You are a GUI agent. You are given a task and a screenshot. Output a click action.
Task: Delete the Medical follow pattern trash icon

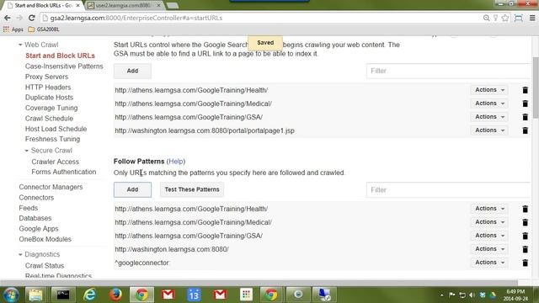coord(525,222)
